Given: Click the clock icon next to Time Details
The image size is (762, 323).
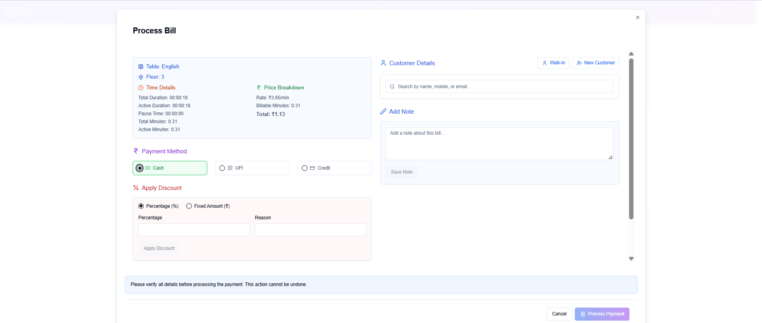Looking at the screenshot, I should pyautogui.click(x=141, y=88).
